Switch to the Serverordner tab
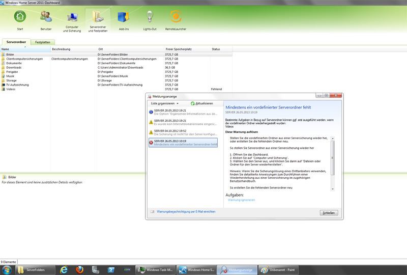 pyautogui.click(x=16, y=42)
